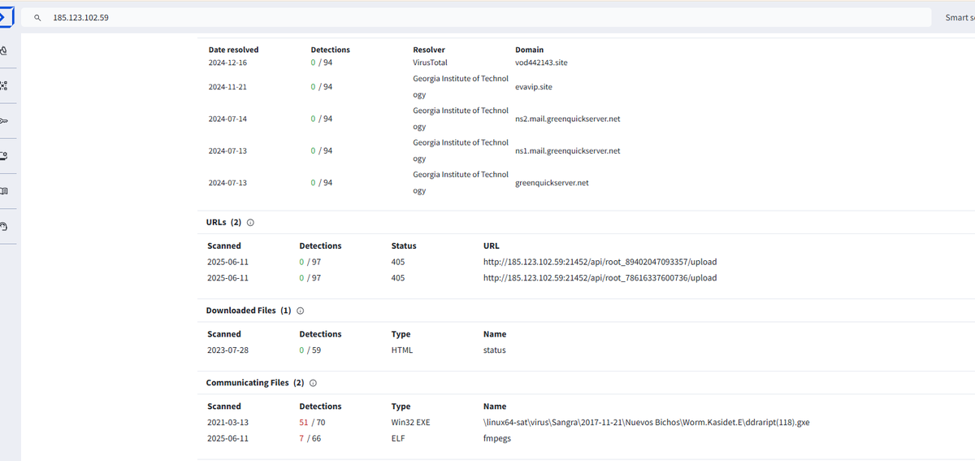Open domain ns1.mail.greenquickserver.net

568,150
